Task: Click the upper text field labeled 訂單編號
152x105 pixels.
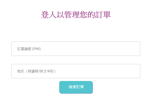Action: tap(76, 49)
